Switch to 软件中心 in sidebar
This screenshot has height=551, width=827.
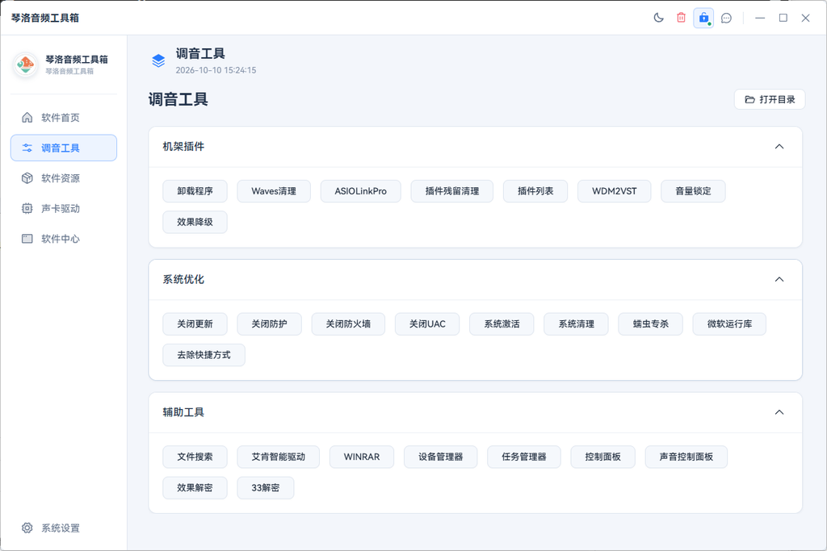(63, 239)
